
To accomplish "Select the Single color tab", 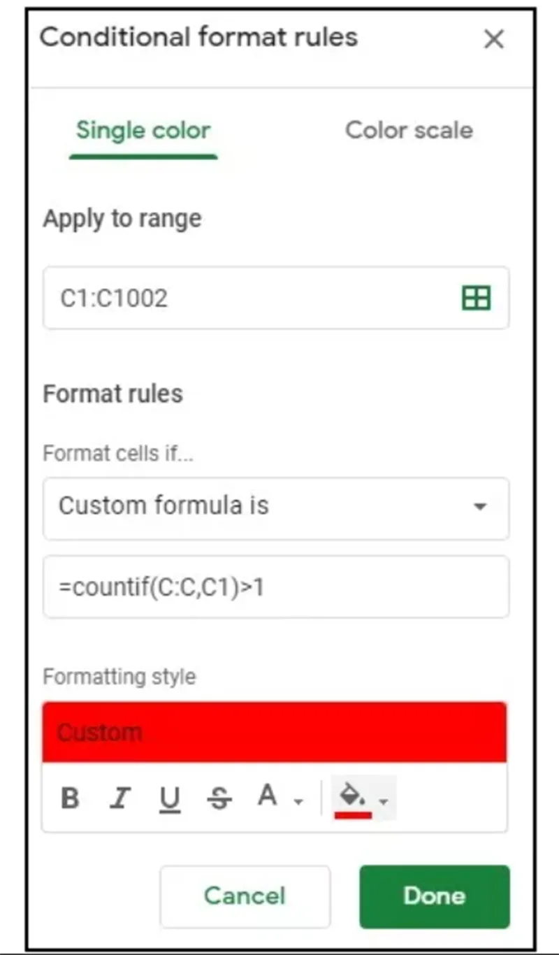I will point(143,131).
